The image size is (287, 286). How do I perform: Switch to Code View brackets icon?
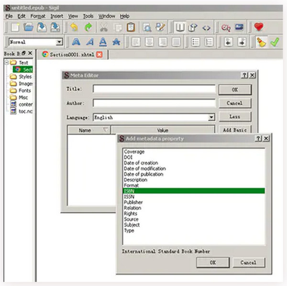[x=206, y=28]
